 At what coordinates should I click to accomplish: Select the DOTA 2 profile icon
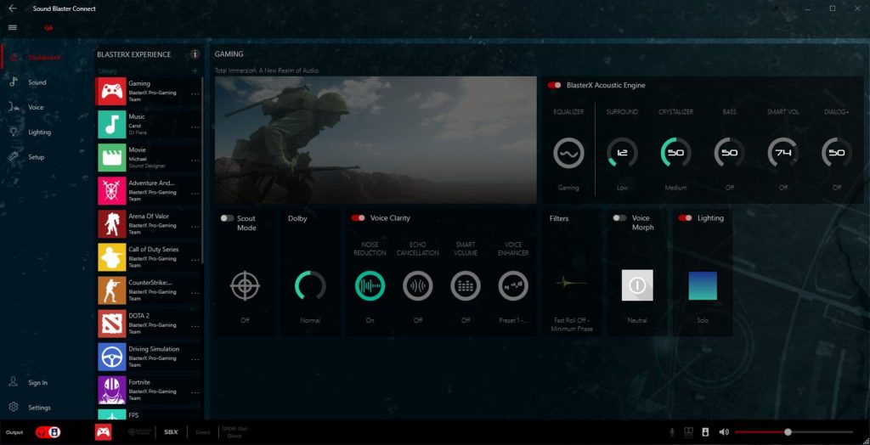coord(111,324)
